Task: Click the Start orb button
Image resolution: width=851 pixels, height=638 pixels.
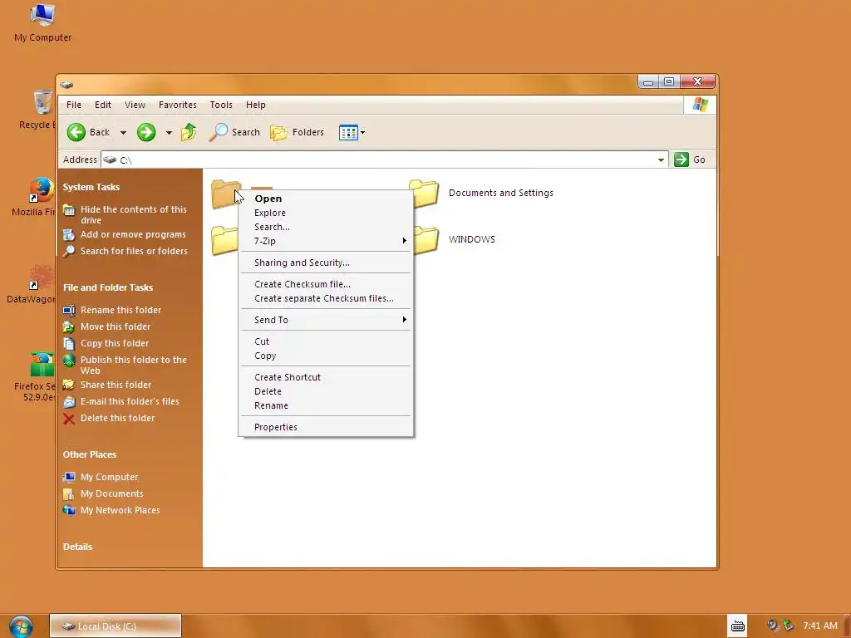Action: 21,626
